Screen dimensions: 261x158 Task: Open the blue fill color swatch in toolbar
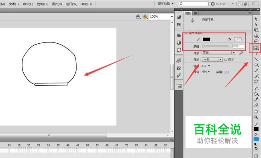tap(256, 139)
